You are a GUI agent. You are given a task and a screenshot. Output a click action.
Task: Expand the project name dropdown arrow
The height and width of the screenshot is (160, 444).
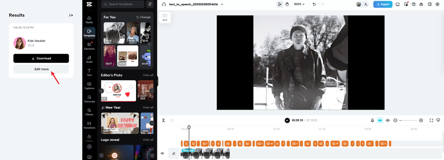pyautogui.click(x=222, y=5)
